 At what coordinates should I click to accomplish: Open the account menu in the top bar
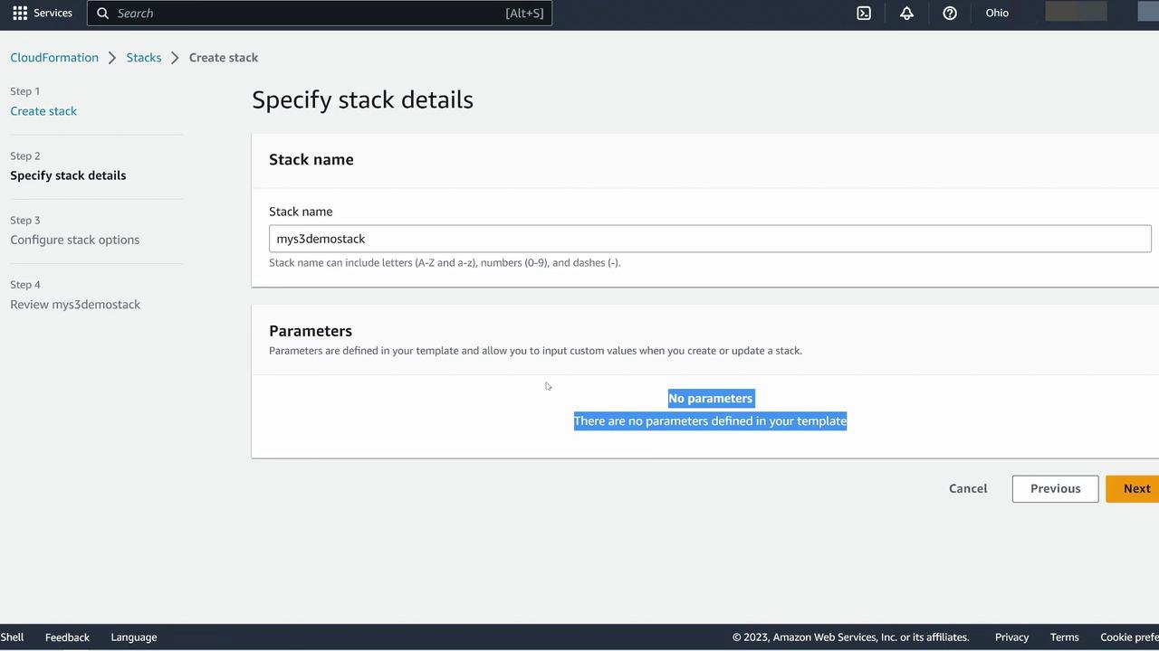pos(1076,12)
